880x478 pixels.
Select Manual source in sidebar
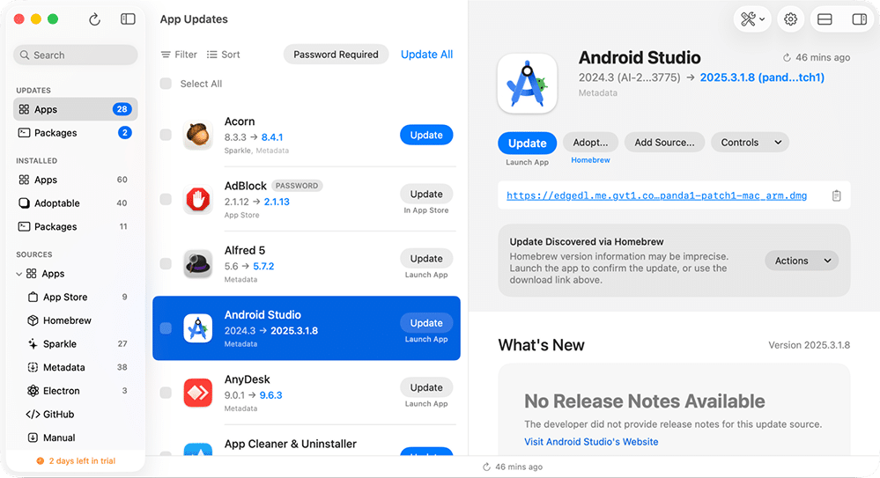[76, 438]
